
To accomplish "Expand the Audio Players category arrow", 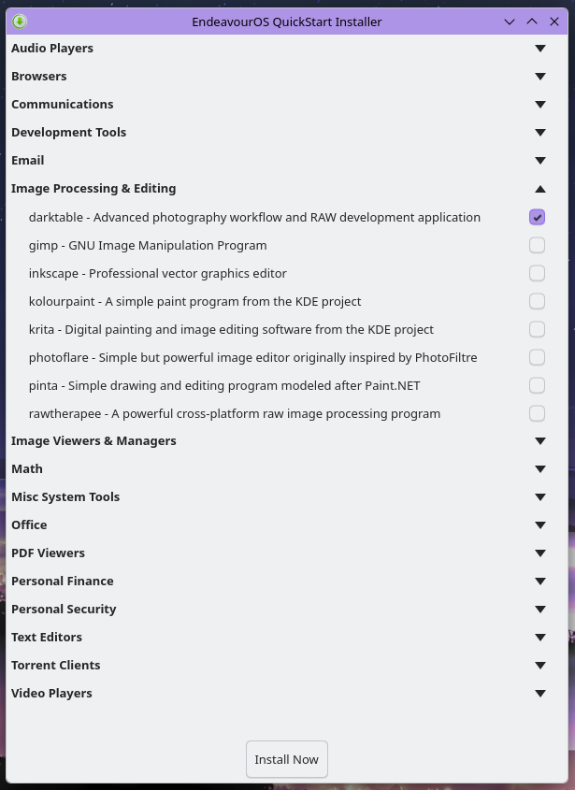I will [539, 49].
